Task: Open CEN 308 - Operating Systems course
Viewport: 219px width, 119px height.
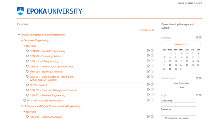Action: [46, 56]
